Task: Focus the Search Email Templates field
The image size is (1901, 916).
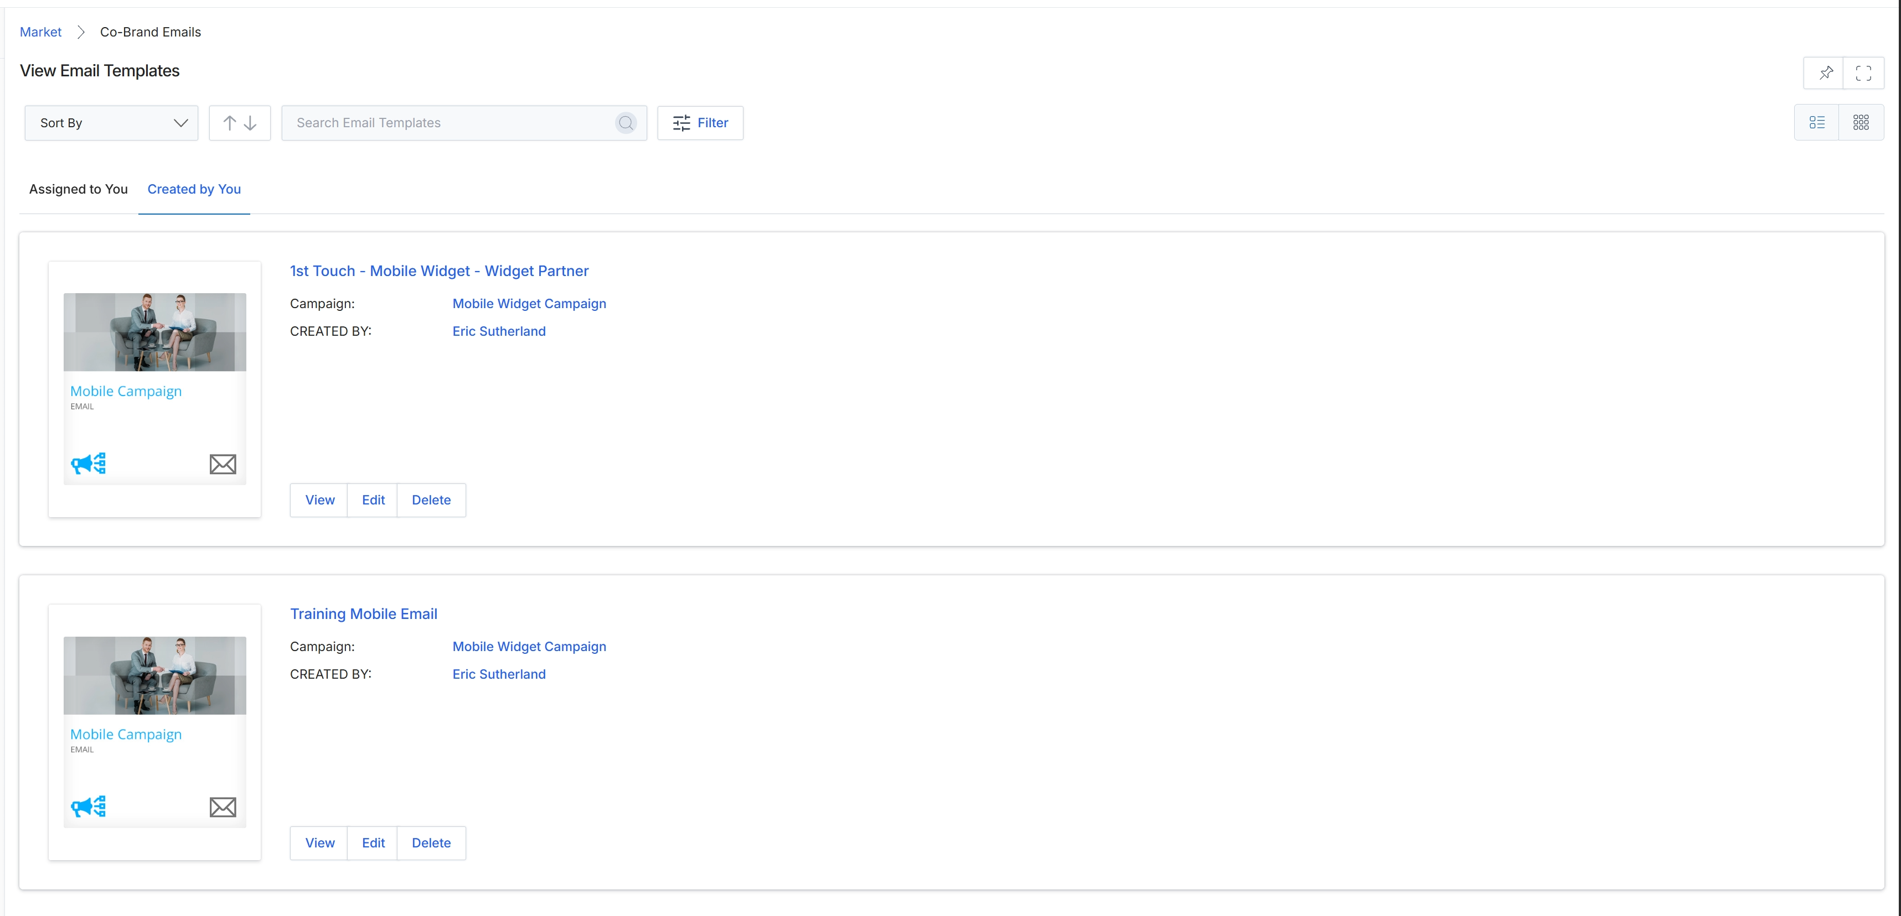Action: click(x=464, y=123)
